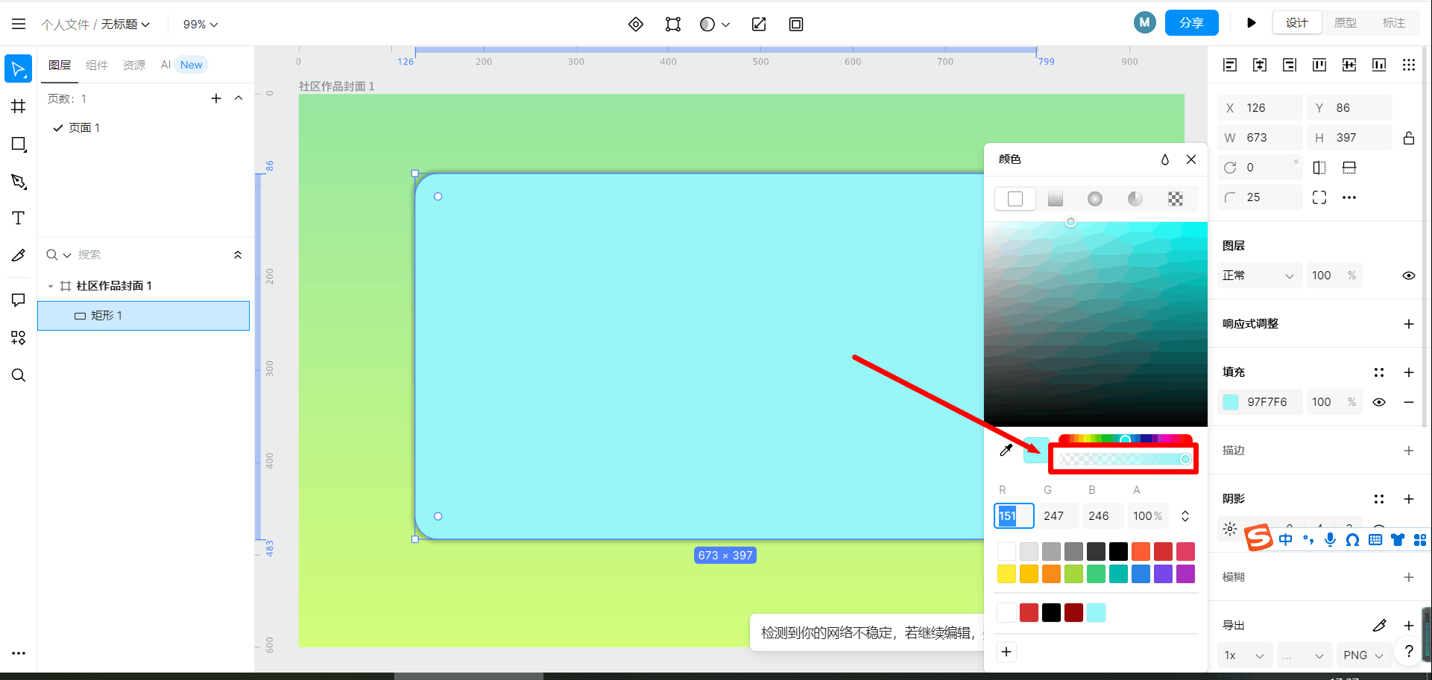Align bottom icon in right panel

[x=1379, y=65]
